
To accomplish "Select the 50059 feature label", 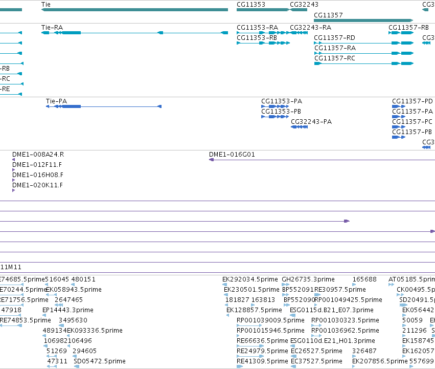I will click(x=413, y=320).
